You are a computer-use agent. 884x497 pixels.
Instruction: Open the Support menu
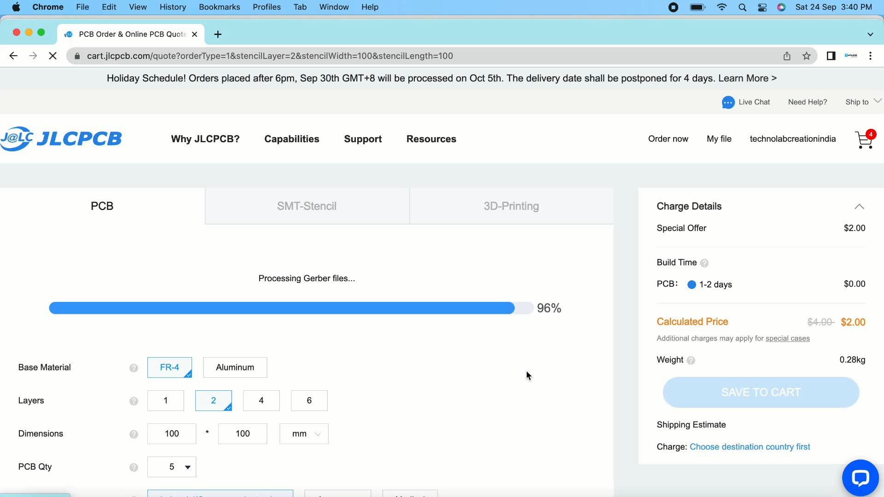click(363, 139)
